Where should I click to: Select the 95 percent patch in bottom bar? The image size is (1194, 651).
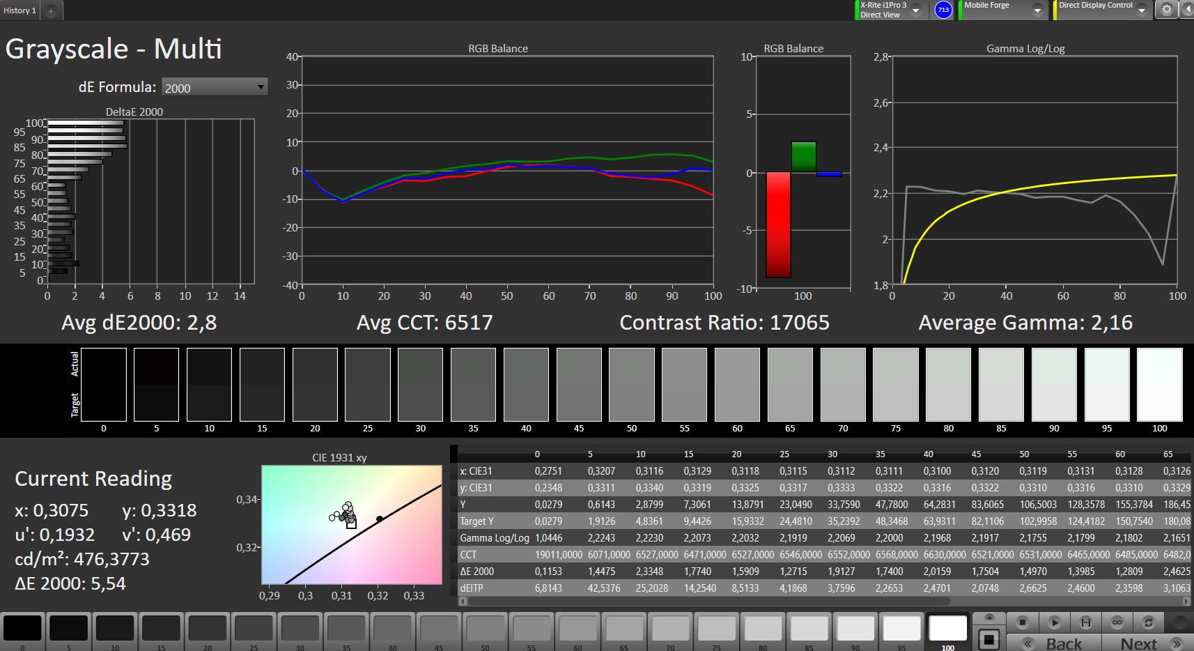901,631
